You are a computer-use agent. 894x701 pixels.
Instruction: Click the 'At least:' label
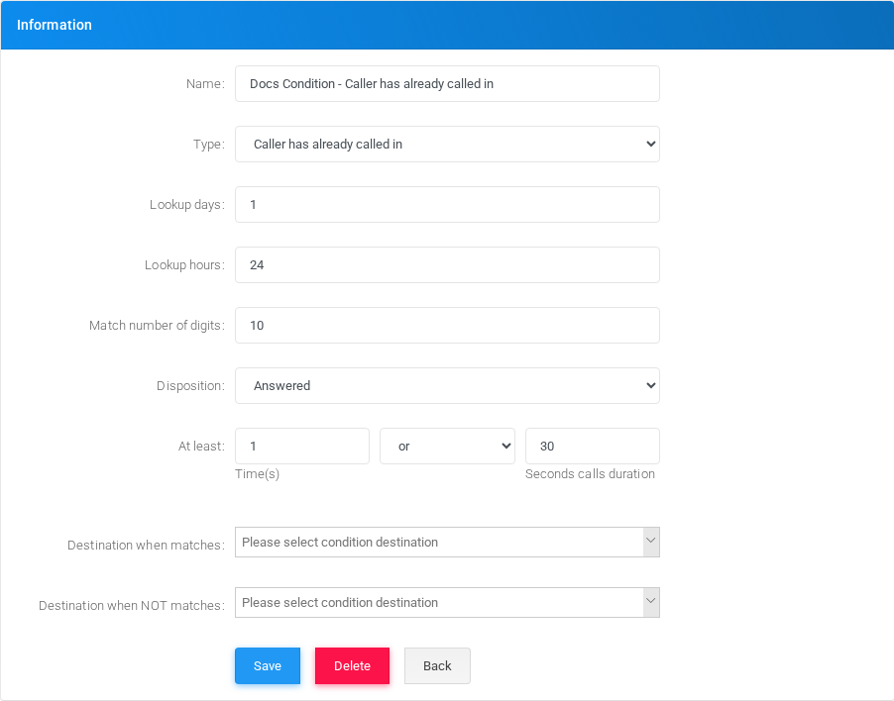[201, 446]
